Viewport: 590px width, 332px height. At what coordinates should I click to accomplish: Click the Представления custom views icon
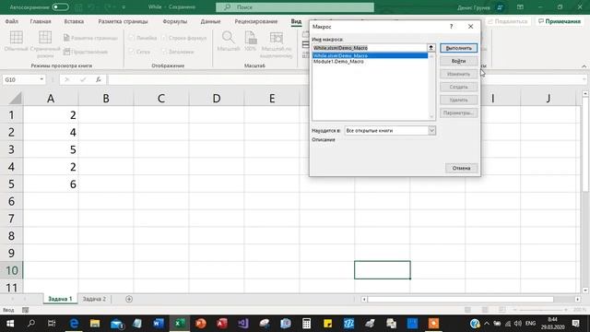pyautogui.click(x=67, y=52)
